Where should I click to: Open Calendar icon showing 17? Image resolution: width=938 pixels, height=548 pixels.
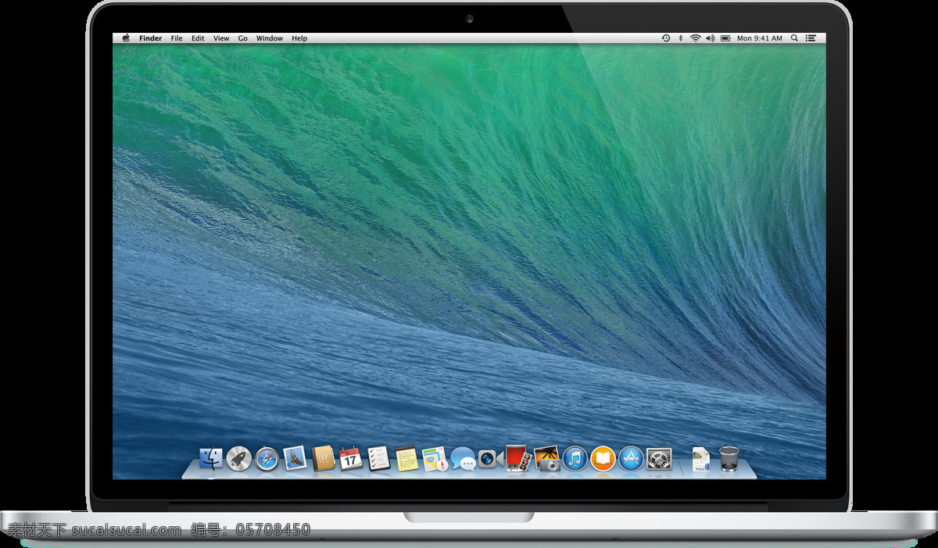(x=350, y=458)
